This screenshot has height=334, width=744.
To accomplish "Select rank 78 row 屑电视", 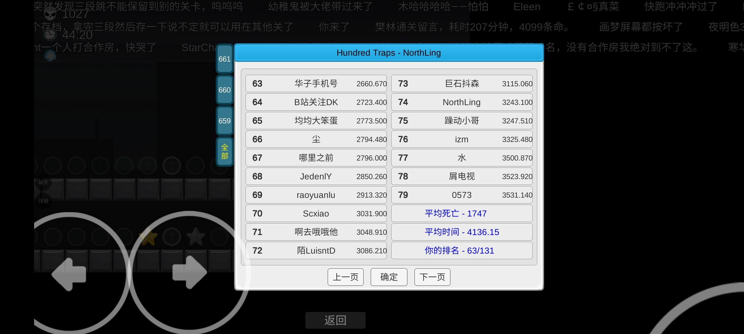I will pyautogui.click(x=462, y=176).
